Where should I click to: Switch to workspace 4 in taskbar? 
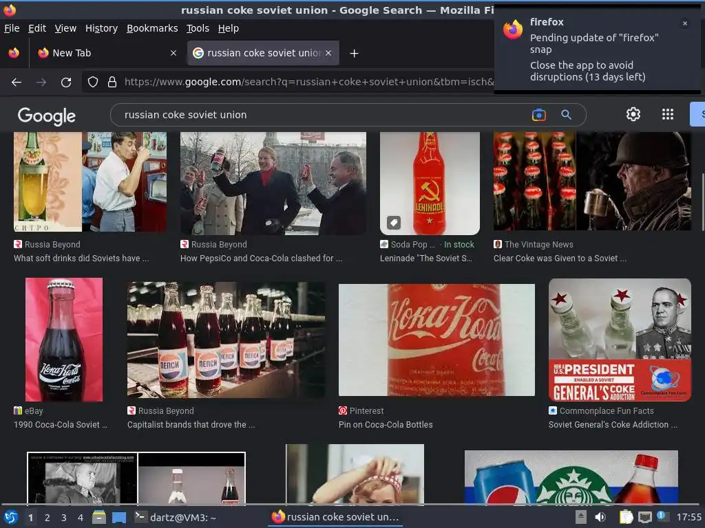pos(81,518)
